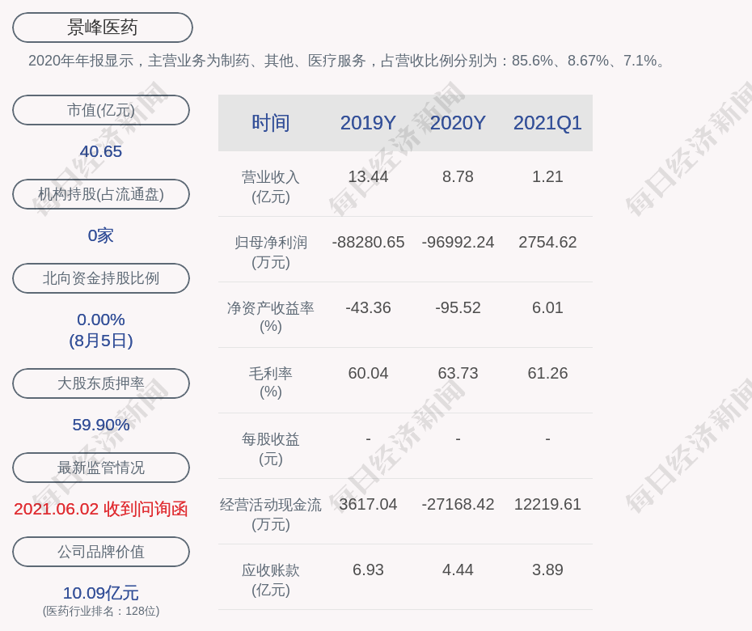
Task: Select the 经营活动现金流 row label
Action: point(270,503)
